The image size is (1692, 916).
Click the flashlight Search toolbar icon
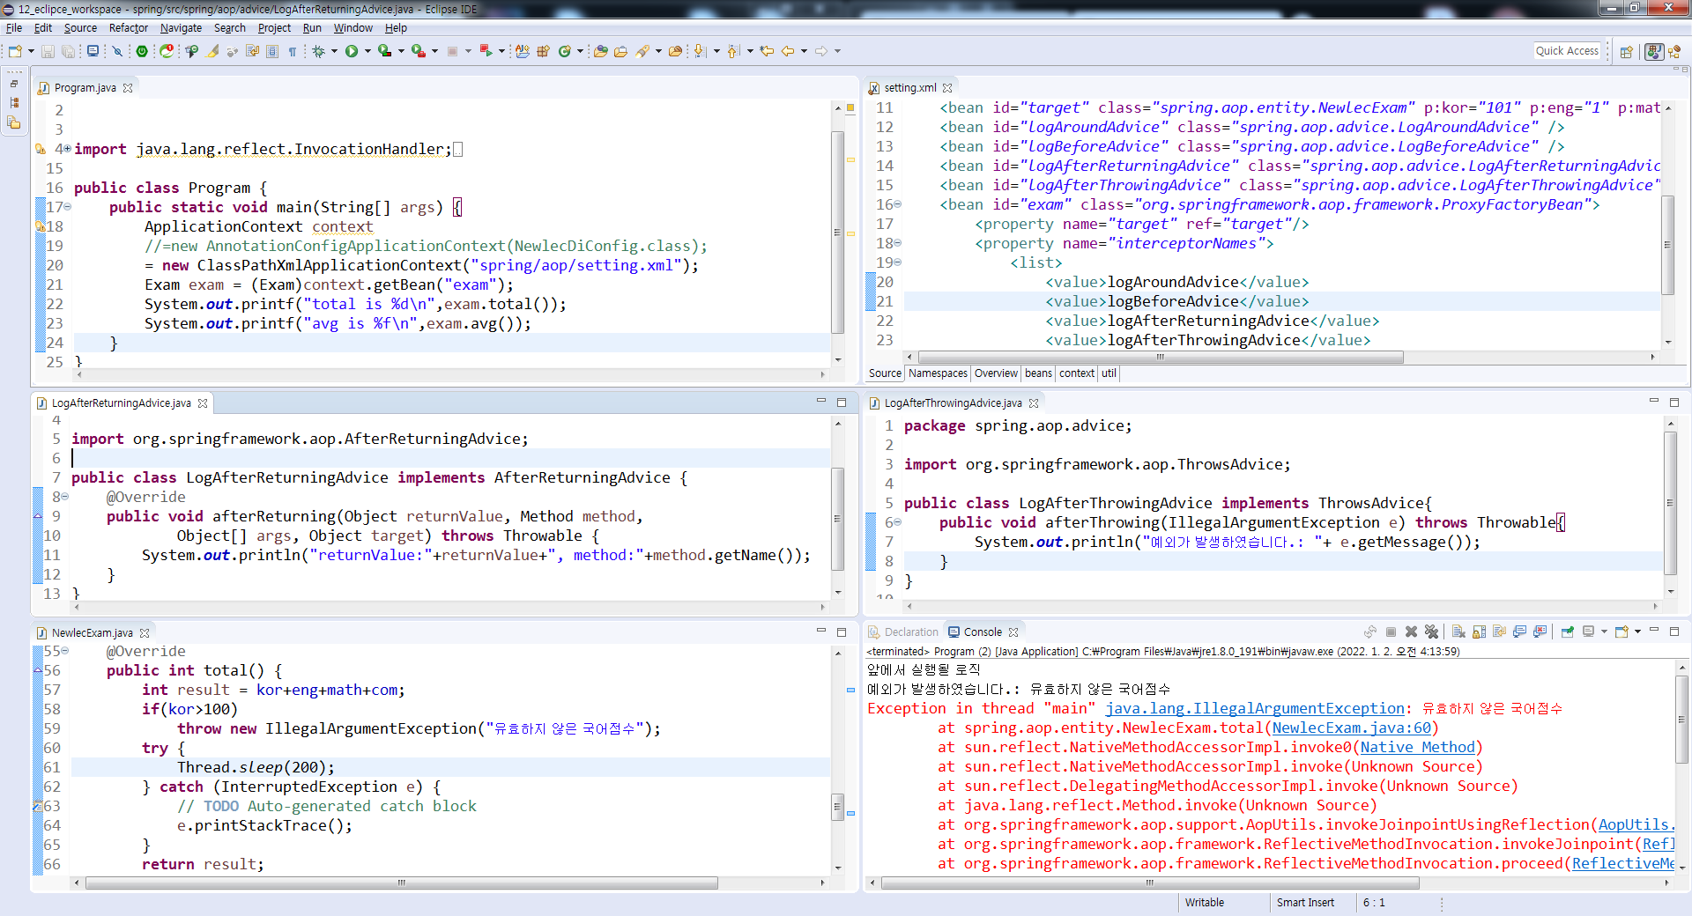click(x=643, y=51)
